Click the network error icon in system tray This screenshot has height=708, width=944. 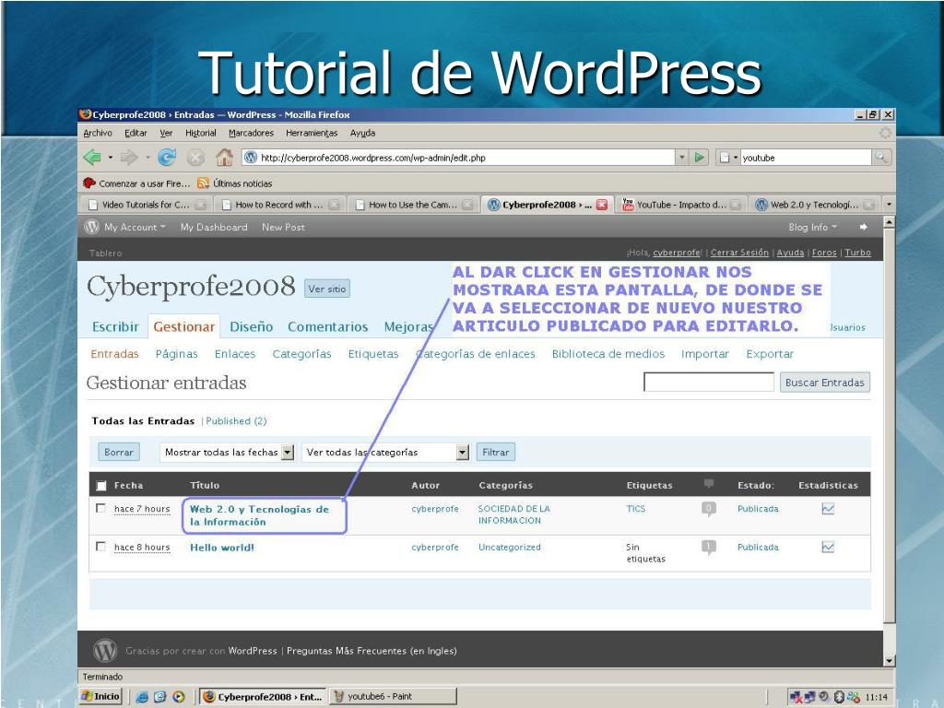click(796, 697)
